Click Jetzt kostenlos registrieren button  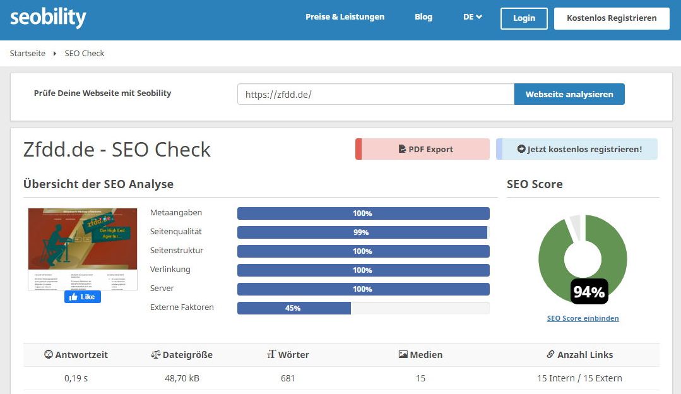(577, 149)
